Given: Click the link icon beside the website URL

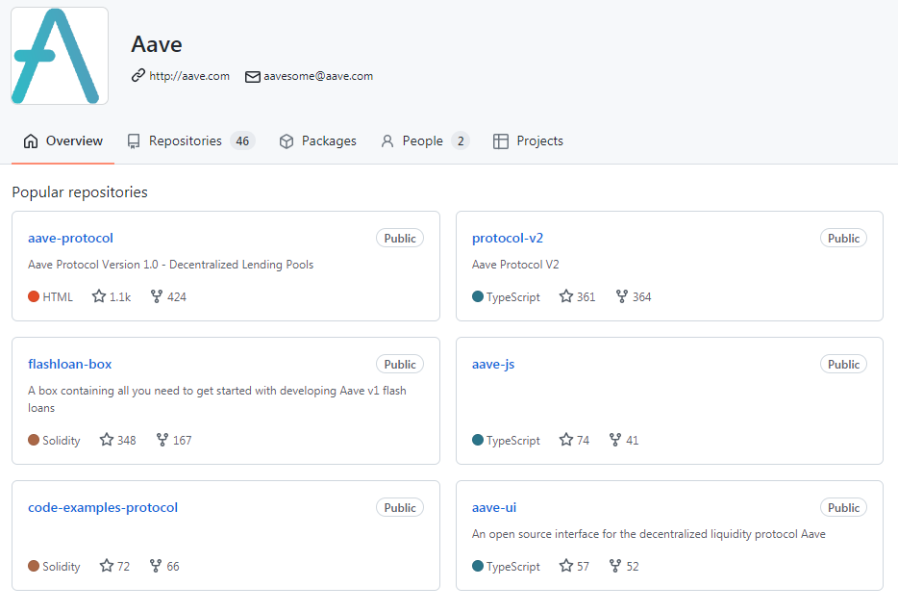Looking at the screenshot, I should 138,75.
